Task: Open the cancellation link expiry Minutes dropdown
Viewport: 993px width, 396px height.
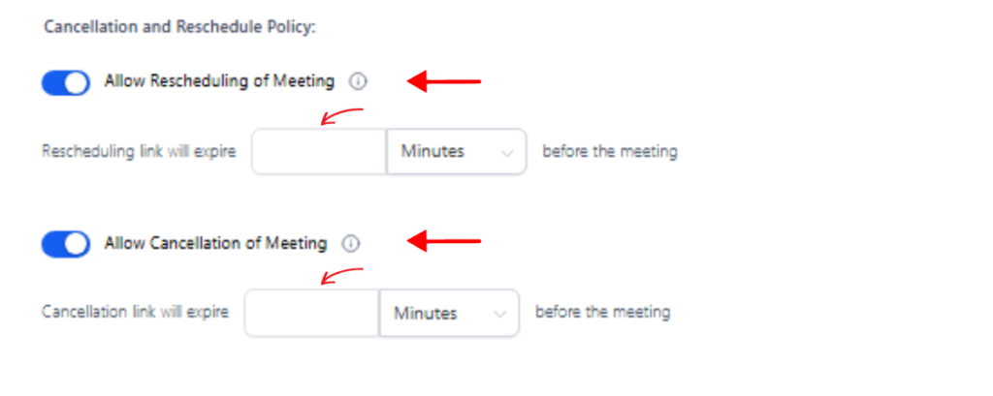Action: pyautogui.click(x=450, y=313)
